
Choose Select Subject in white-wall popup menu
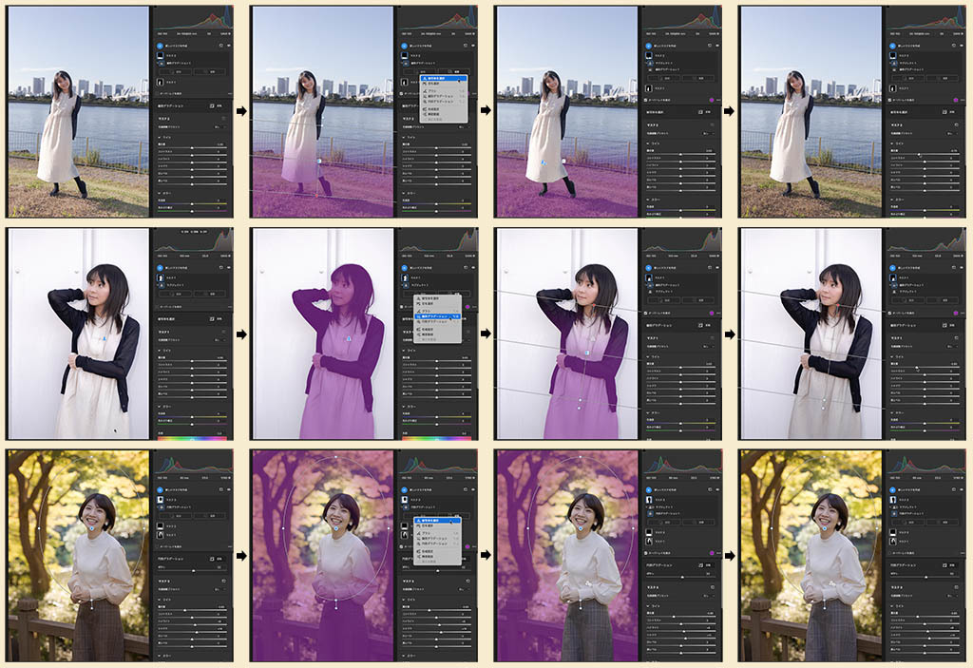click(437, 298)
